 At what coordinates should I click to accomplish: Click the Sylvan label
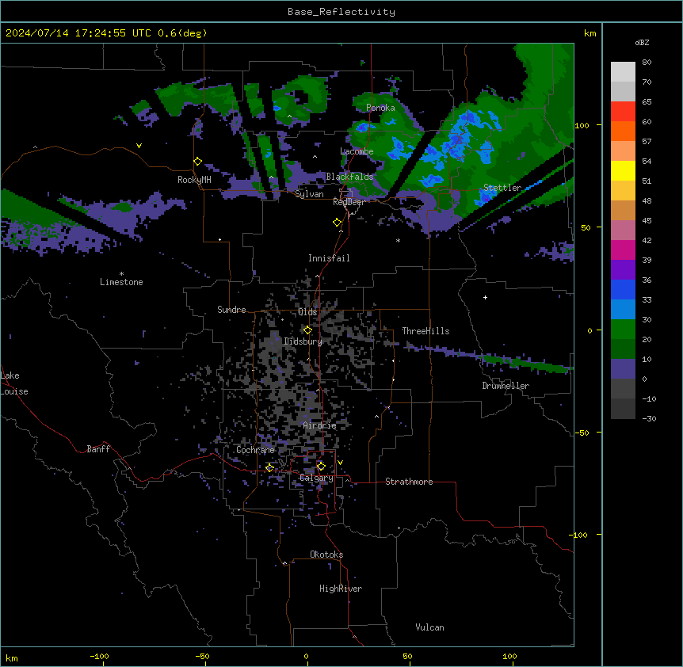pyautogui.click(x=309, y=194)
